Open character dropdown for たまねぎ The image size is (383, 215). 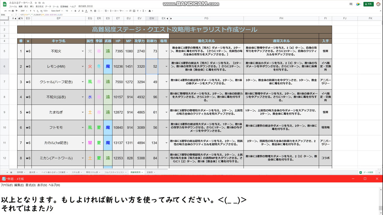coord(83,112)
